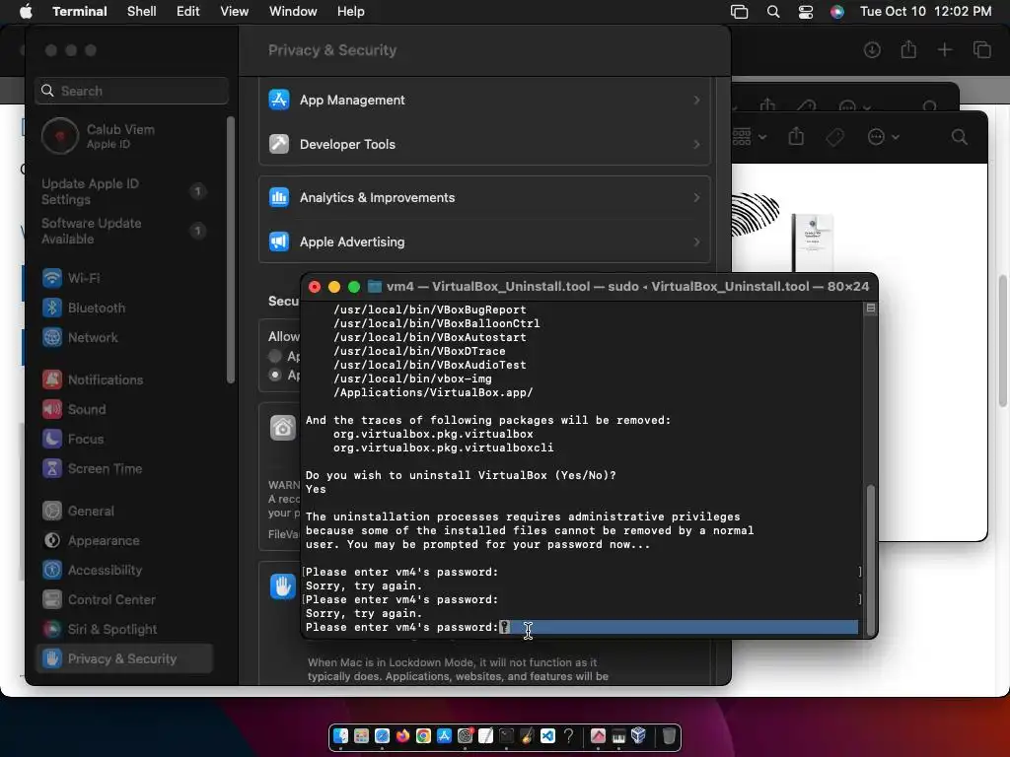
Task: Click the downloads icon in browser toolbar
Action: click(x=872, y=49)
